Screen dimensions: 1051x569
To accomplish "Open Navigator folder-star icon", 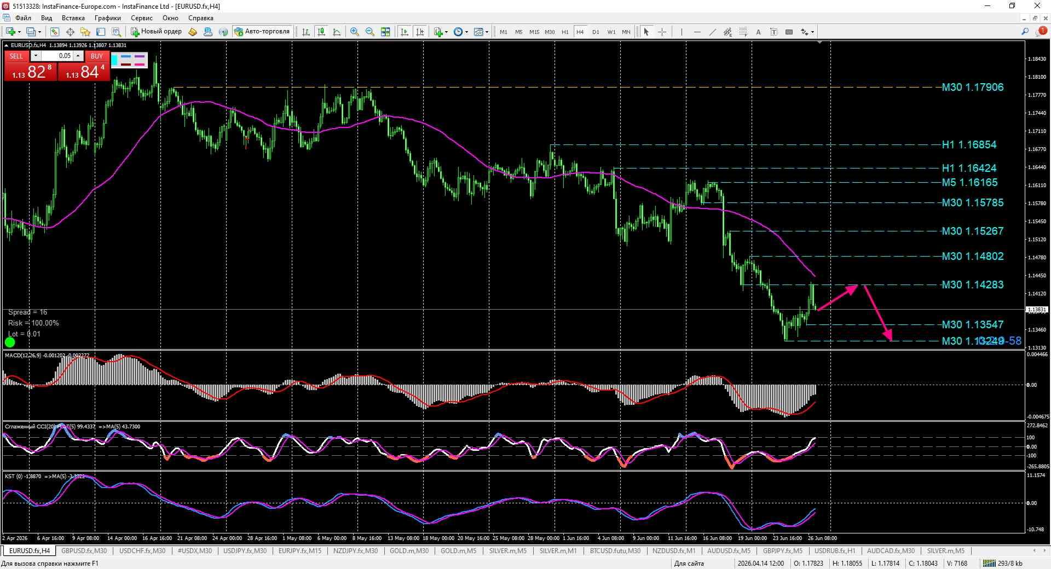I will (85, 32).
